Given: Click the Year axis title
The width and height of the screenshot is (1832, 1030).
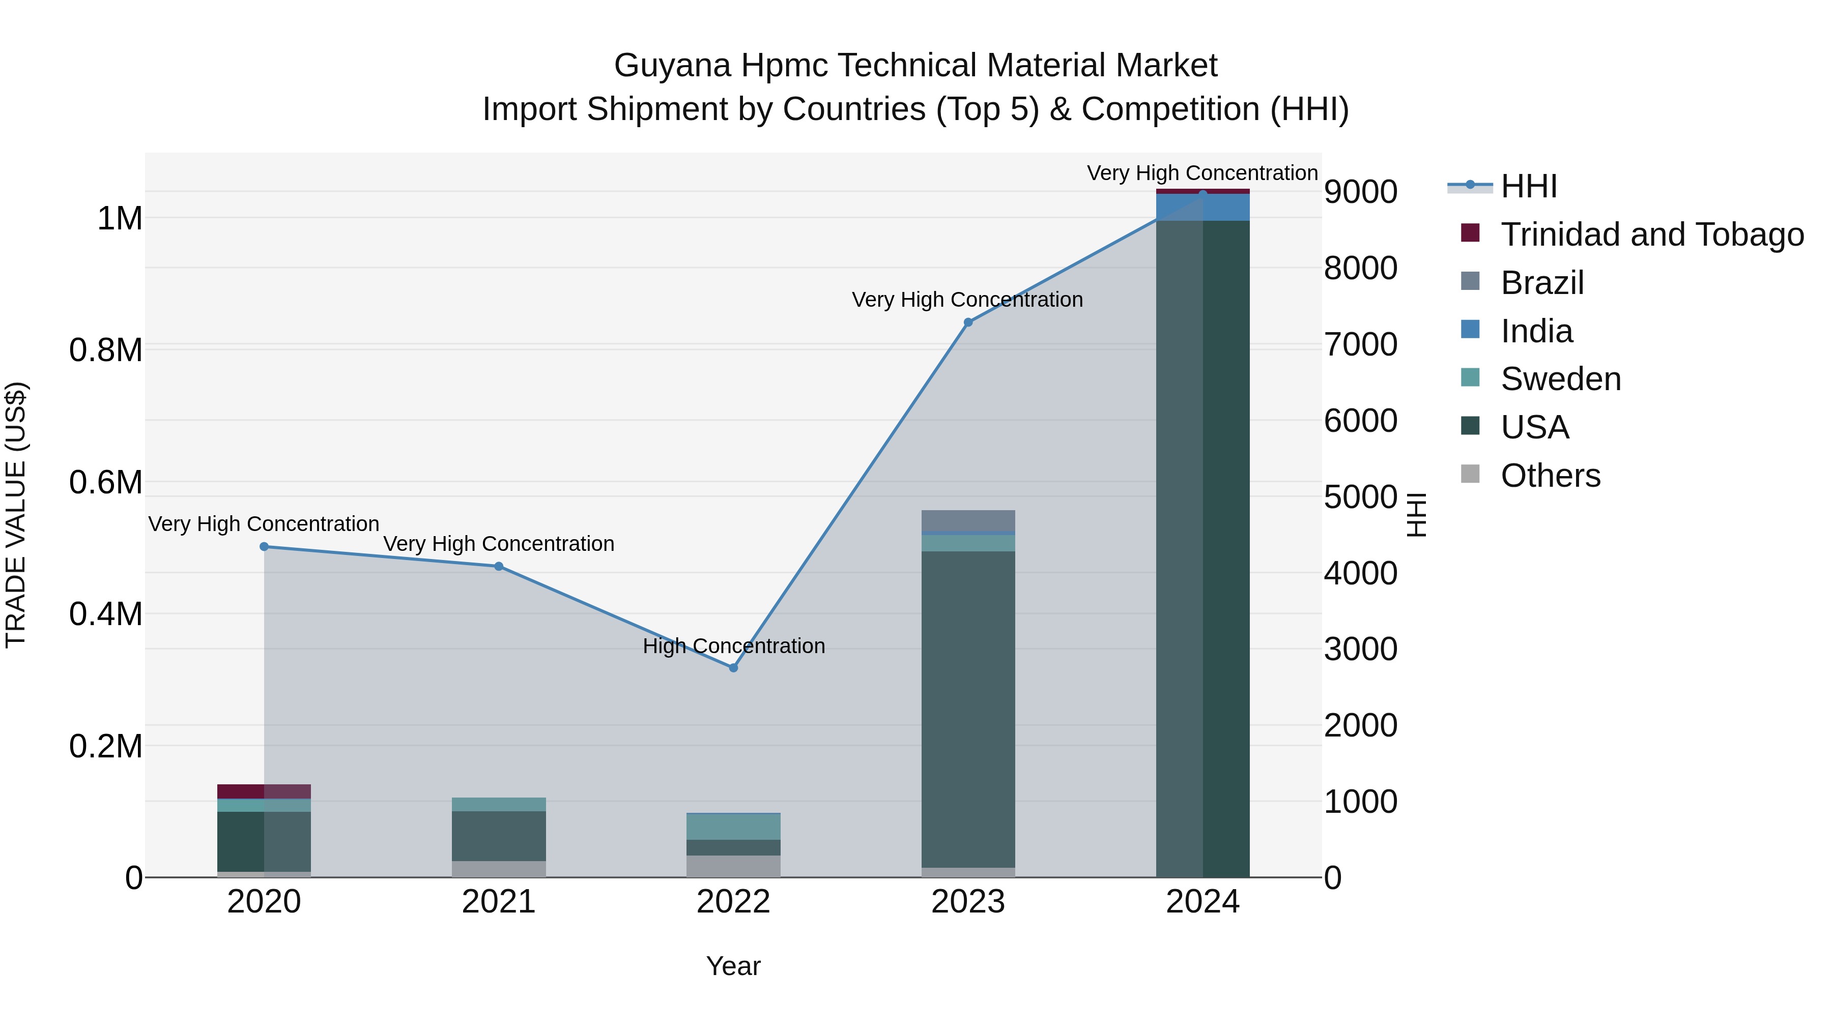Looking at the screenshot, I should [x=733, y=966].
